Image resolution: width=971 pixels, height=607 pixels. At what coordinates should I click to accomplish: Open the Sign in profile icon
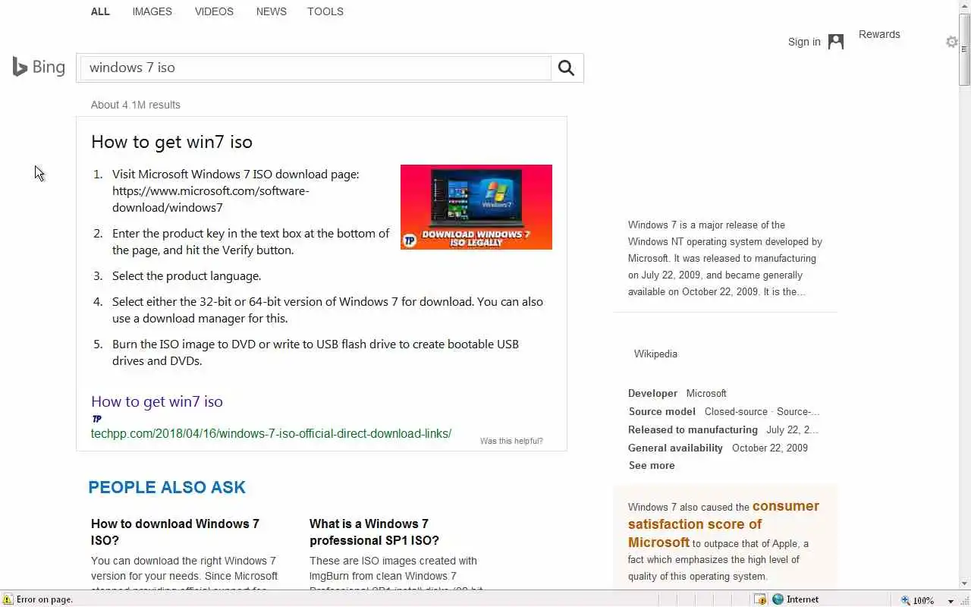coord(836,42)
